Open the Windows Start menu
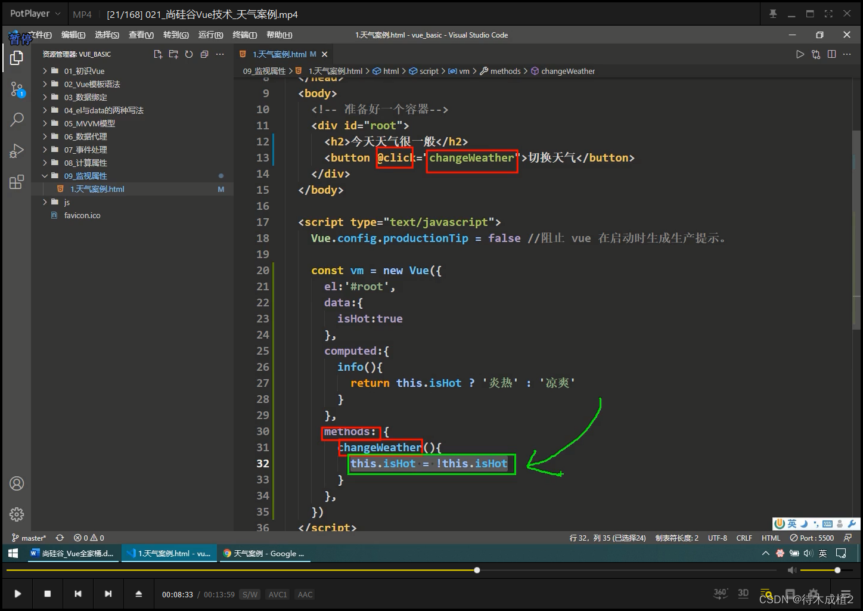The width and height of the screenshot is (863, 611). tap(13, 553)
